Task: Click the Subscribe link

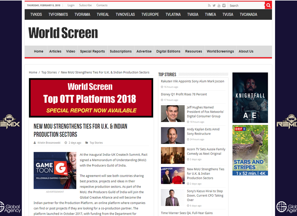Action: click(85, 5)
